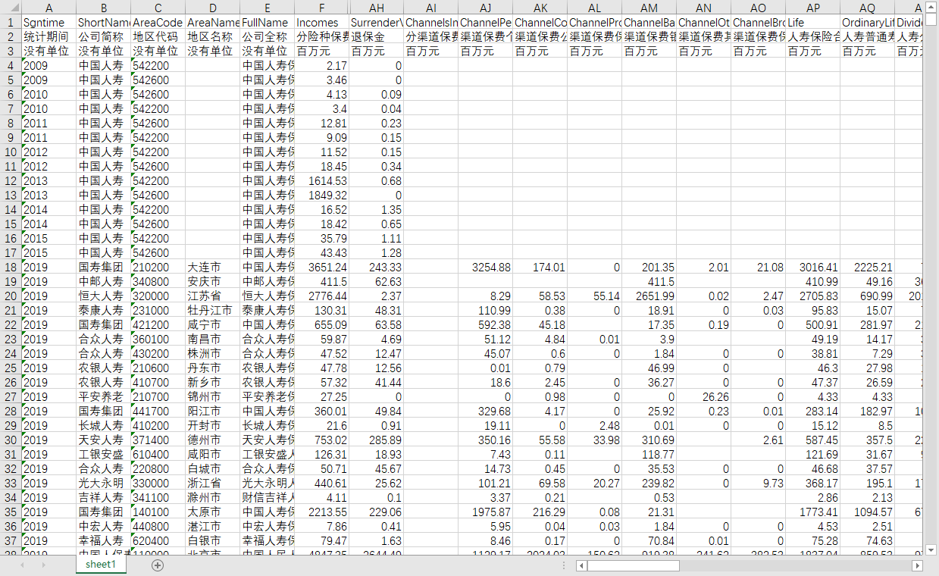Screen dimensions: 939x576
Task: Select the '大连市' area name cell
Action: (213, 267)
